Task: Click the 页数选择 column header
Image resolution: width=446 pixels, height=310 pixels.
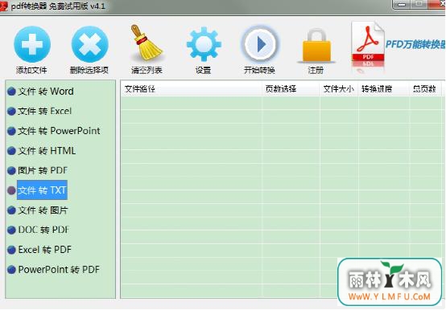Action: coord(291,89)
